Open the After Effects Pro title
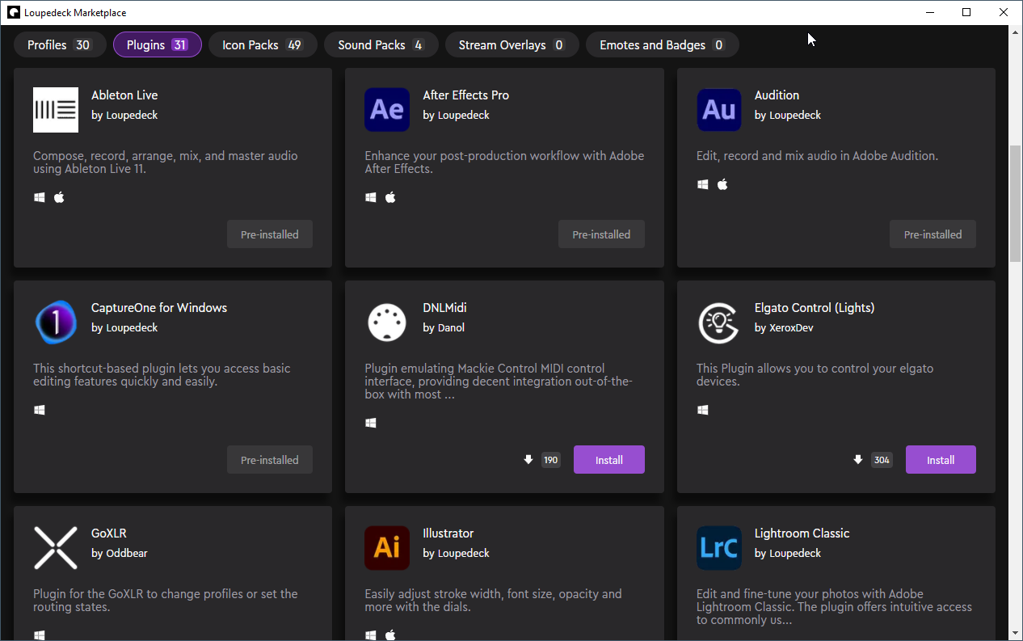The height and width of the screenshot is (641, 1023). click(466, 95)
